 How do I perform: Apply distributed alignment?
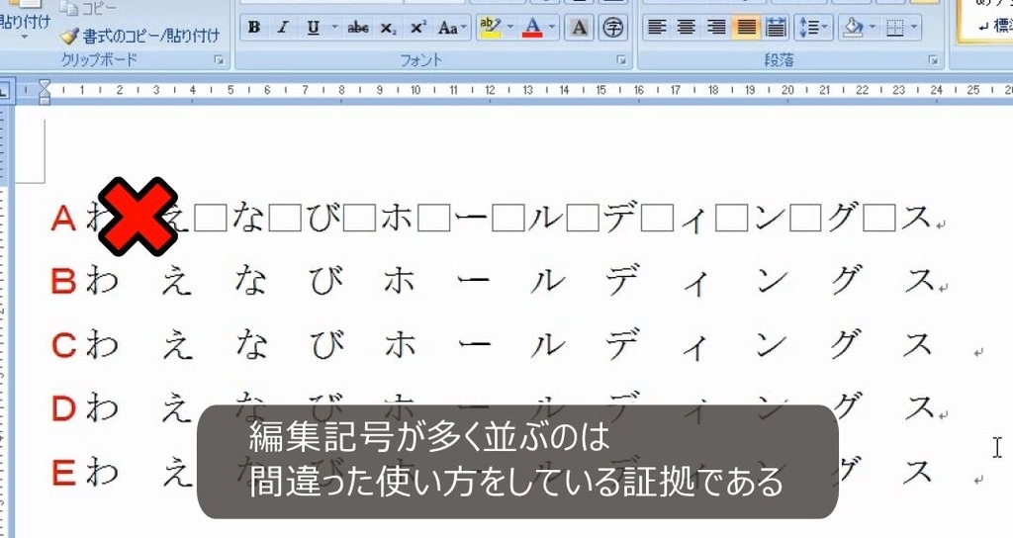point(775,27)
